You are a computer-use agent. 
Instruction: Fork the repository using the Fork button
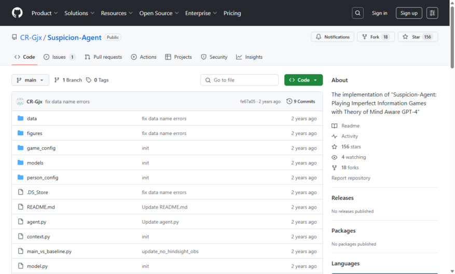click(376, 37)
